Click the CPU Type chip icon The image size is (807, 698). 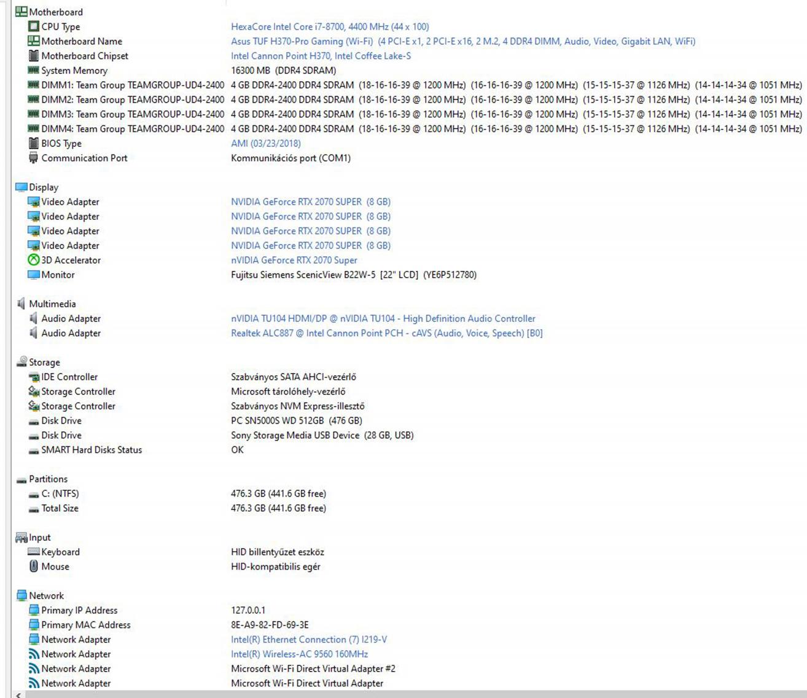pos(33,26)
